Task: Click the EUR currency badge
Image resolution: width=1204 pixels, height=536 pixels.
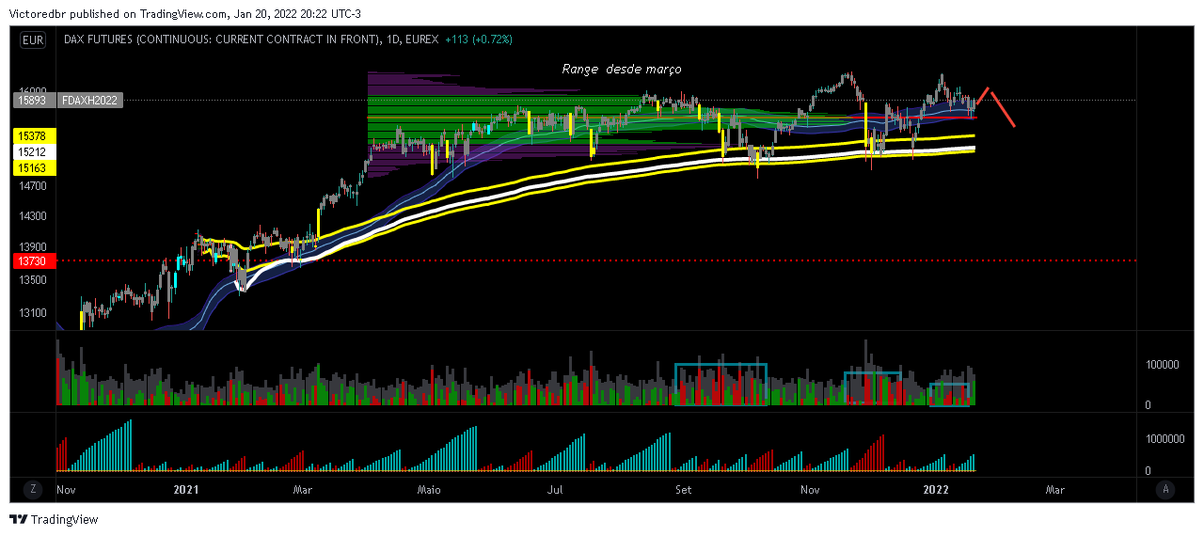Action: pyautogui.click(x=33, y=39)
